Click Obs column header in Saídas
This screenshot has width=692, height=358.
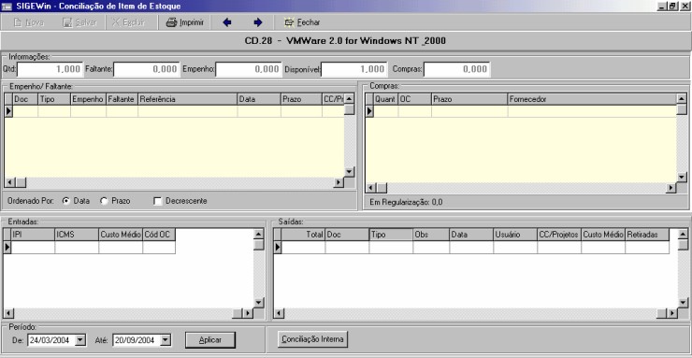point(431,235)
